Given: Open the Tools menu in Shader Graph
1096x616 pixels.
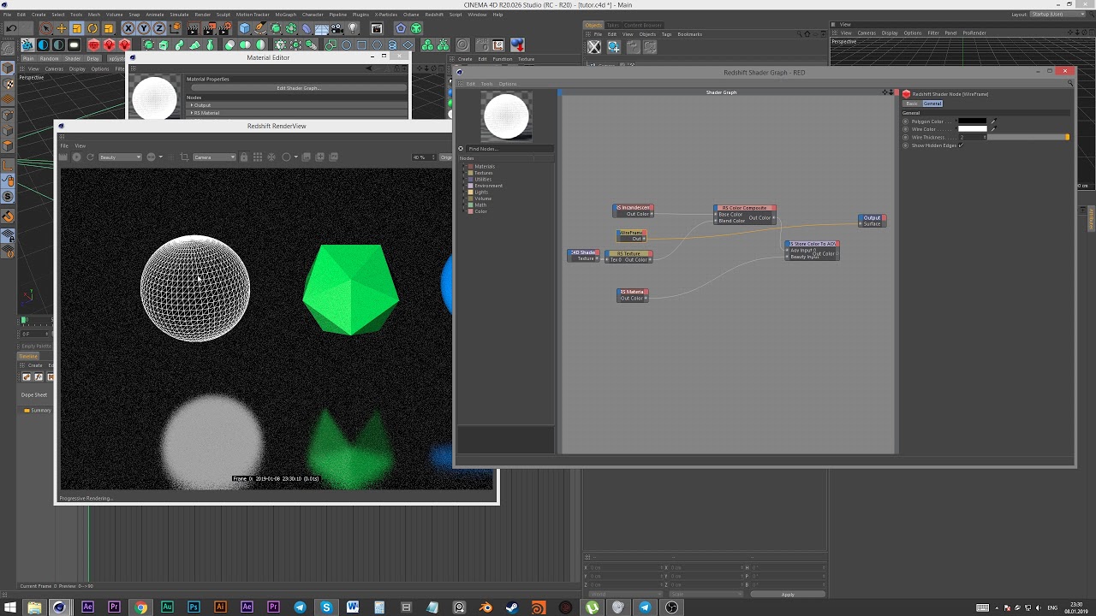Looking at the screenshot, I should (x=486, y=84).
